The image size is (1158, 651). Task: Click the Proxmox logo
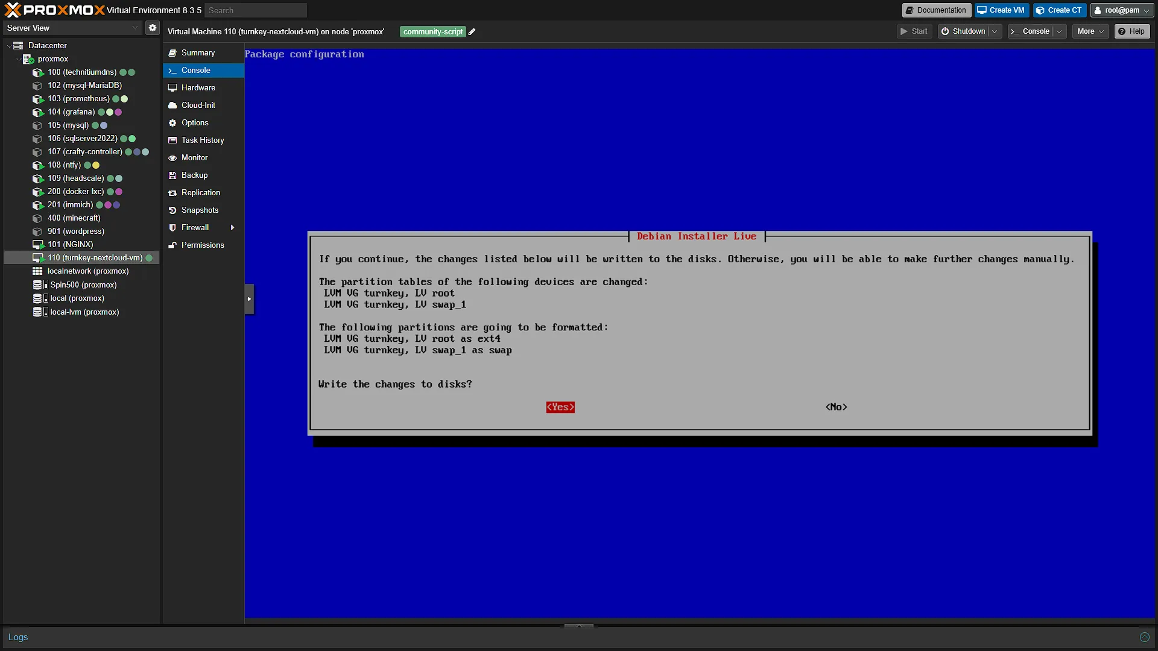coord(54,10)
